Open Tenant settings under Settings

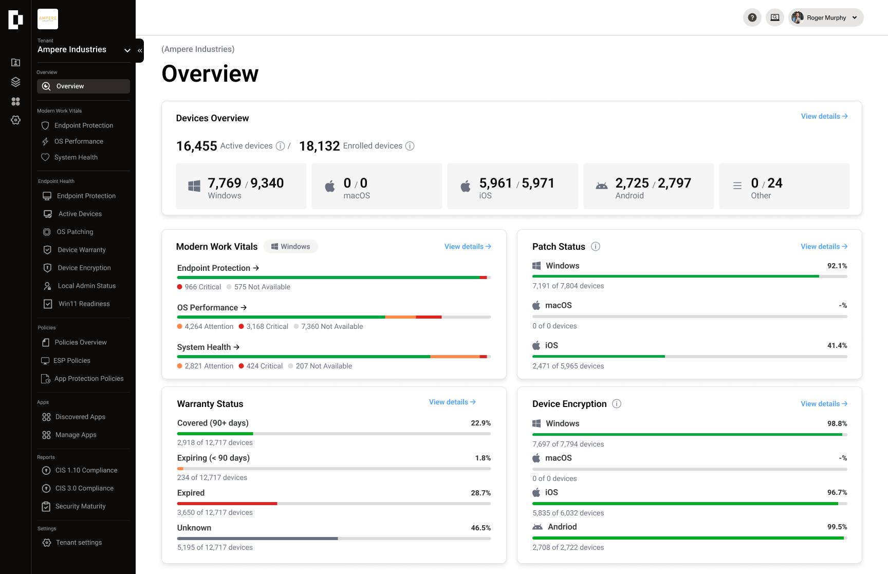[78, 542]
